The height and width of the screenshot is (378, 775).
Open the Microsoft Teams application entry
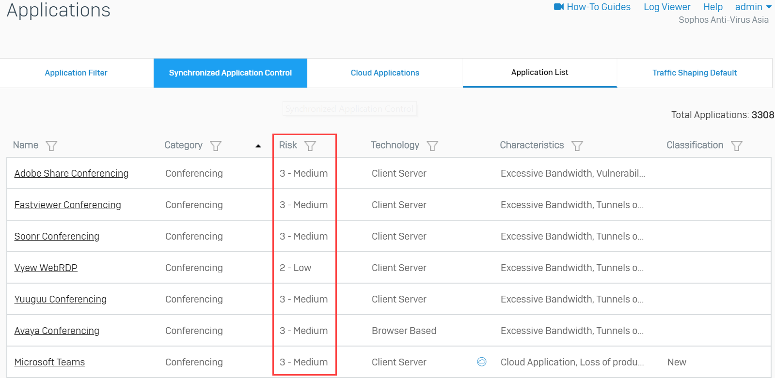[49, 362]
